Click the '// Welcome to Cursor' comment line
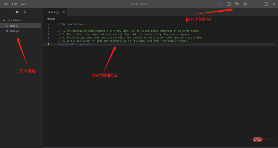 [x=72, y=24]
